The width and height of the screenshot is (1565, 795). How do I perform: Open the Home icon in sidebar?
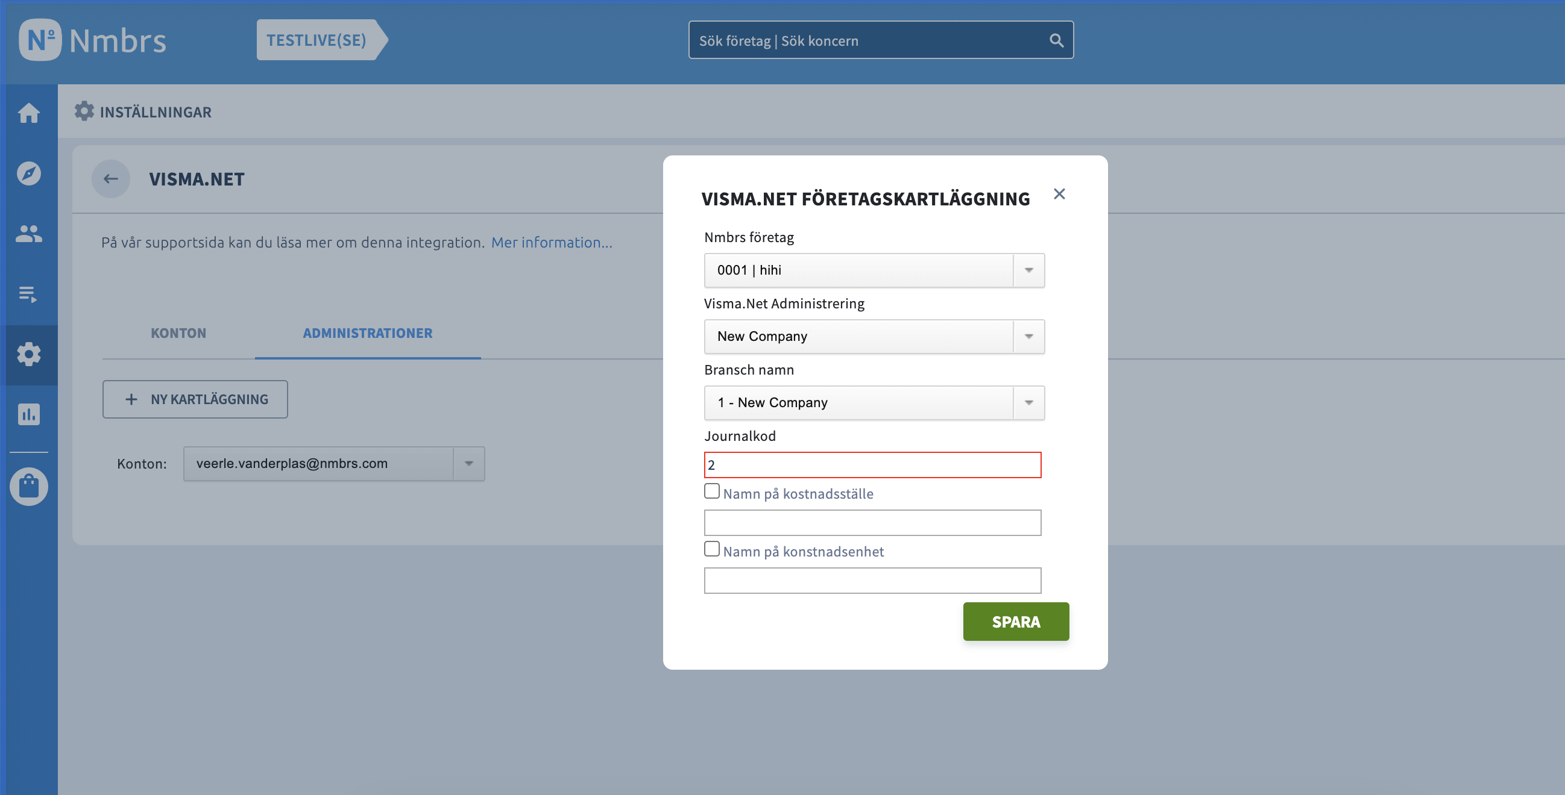click(28, 113)
